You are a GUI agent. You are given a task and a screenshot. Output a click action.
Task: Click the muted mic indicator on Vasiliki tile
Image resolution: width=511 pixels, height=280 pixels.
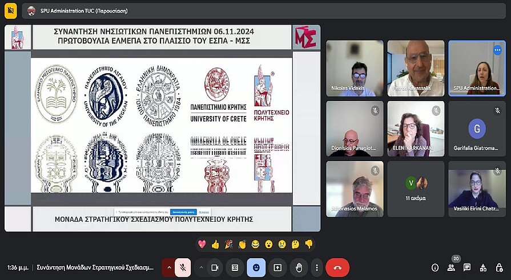coord(497,171)
